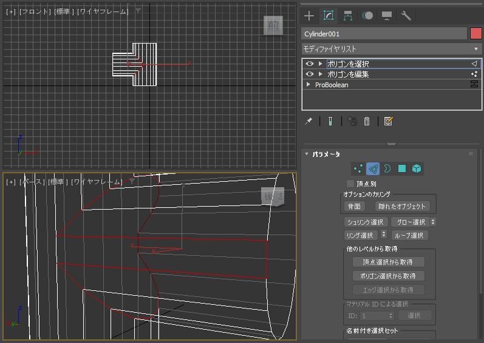Select the ProBoolean entry in stack
This screenshot has height=343, width=484.
pyautogui.click(x=332, y=85)
